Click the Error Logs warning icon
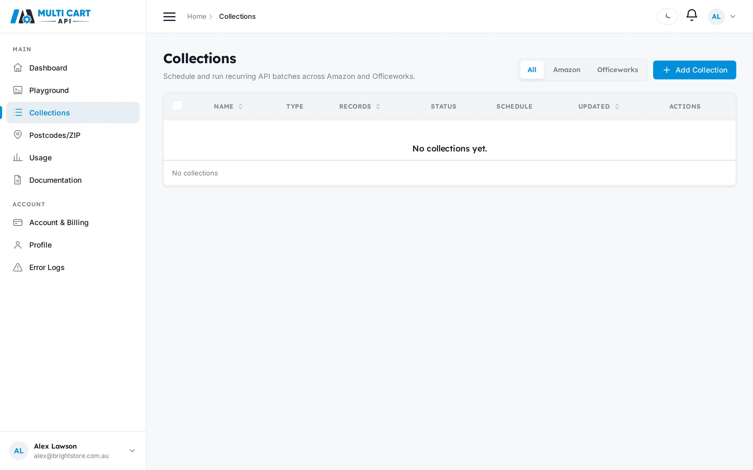The width and height of the screenshot is (753, 470). [18, 267]
